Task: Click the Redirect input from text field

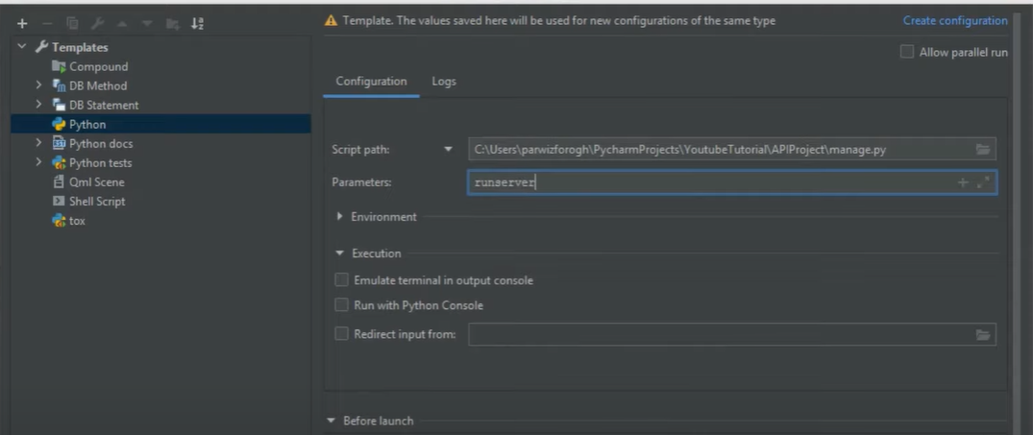Action: (732, 334)
